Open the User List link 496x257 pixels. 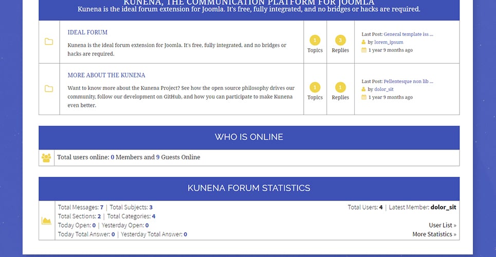(443, 225)
